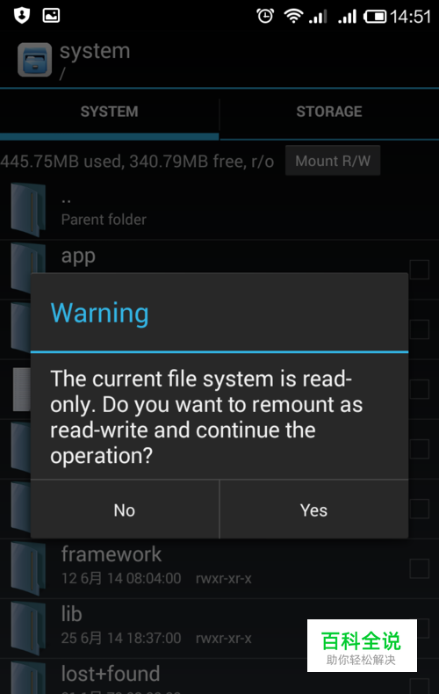Tick the checkbox for the framework folder
The width and height of the screenshot is (439, 694).
(x=419, y=568)
